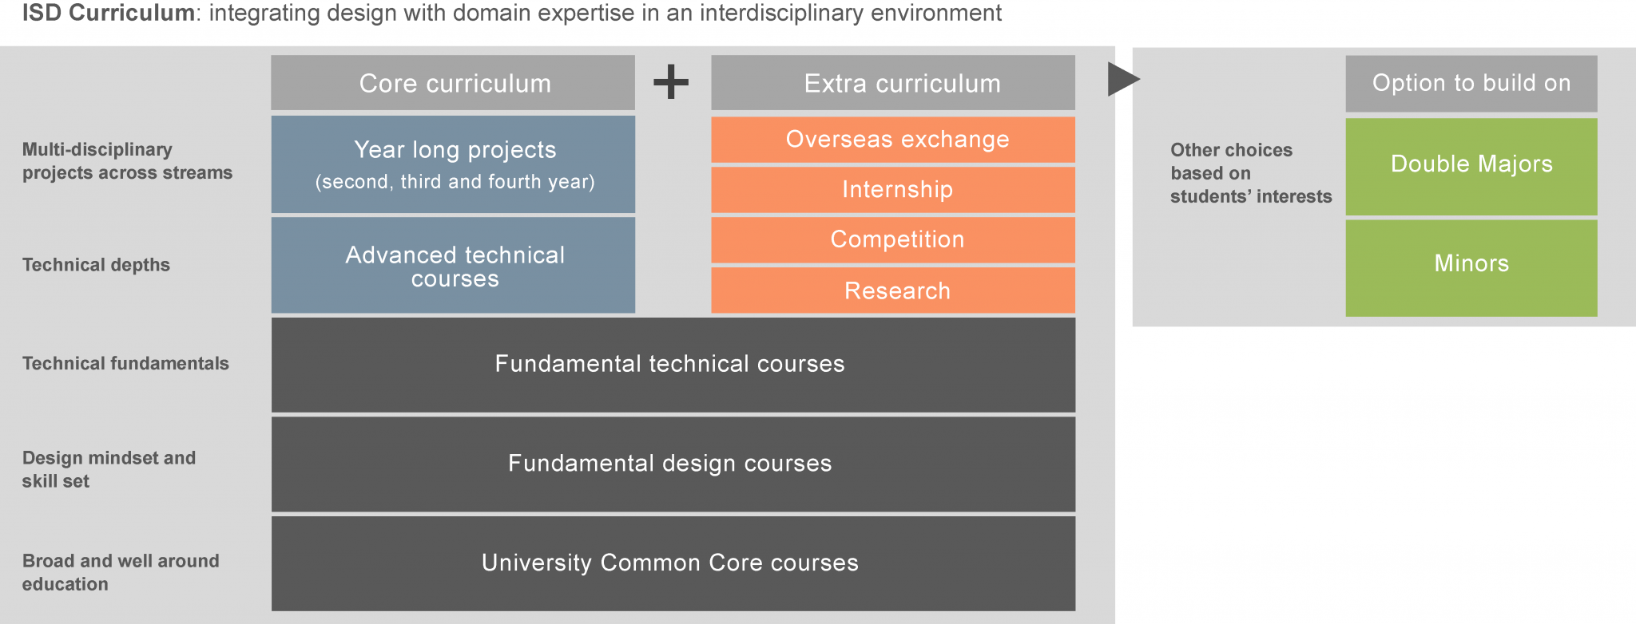Click the Minors green box
This screenshot has height=624, width=1636.
1471,268
